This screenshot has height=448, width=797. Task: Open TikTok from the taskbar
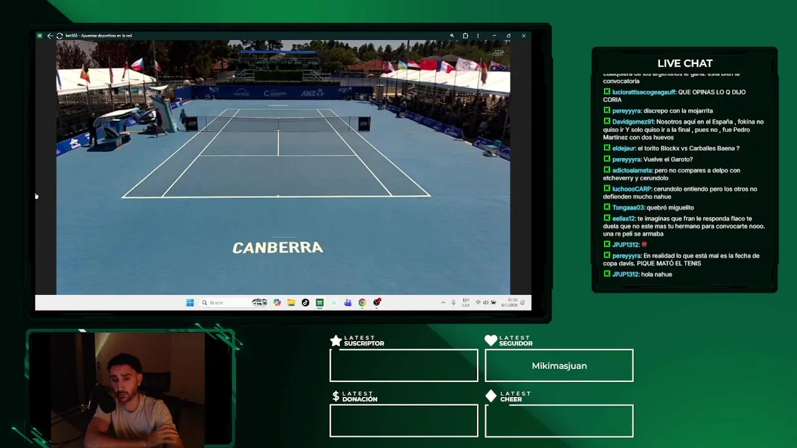click(305, 302)
